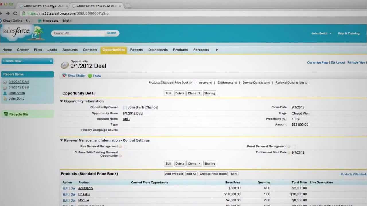Click the Search button
The width and height of the screenshot is (367, 206).
point(112,33)
